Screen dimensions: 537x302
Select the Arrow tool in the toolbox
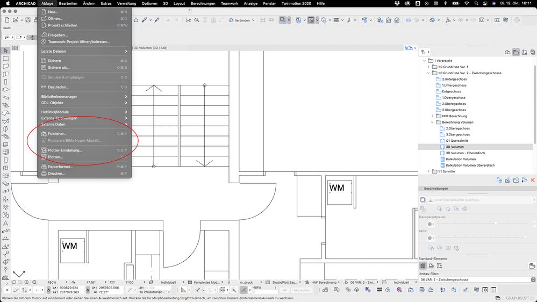pos(5,51)
